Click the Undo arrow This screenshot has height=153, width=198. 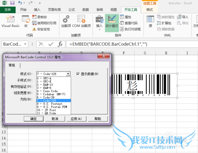[x=20, y=3]
